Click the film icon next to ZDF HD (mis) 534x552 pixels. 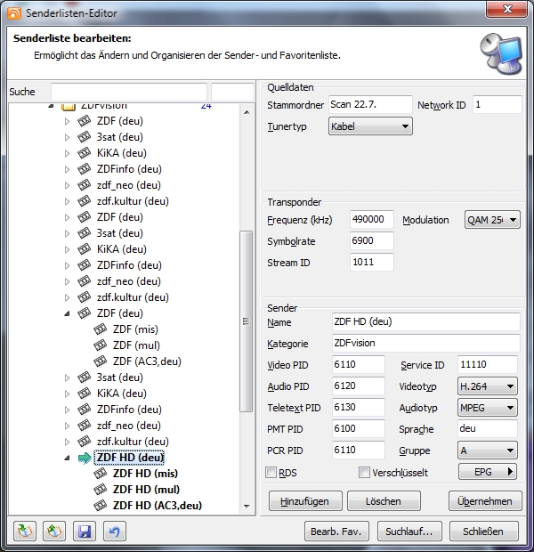[x=101, y=474]
